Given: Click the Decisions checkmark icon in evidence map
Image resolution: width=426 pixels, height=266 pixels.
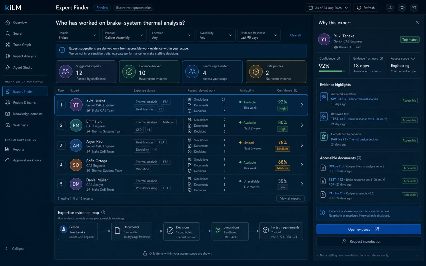Looking at the screenshot, I should click(x=170, y=231).
